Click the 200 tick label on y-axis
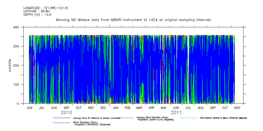Screen dimensions: 263x131 coord(16,65)
